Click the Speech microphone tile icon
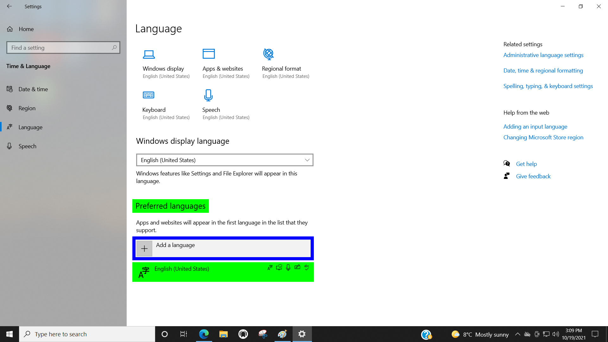This screenshot has height=342, width=608. click(208, 95)
